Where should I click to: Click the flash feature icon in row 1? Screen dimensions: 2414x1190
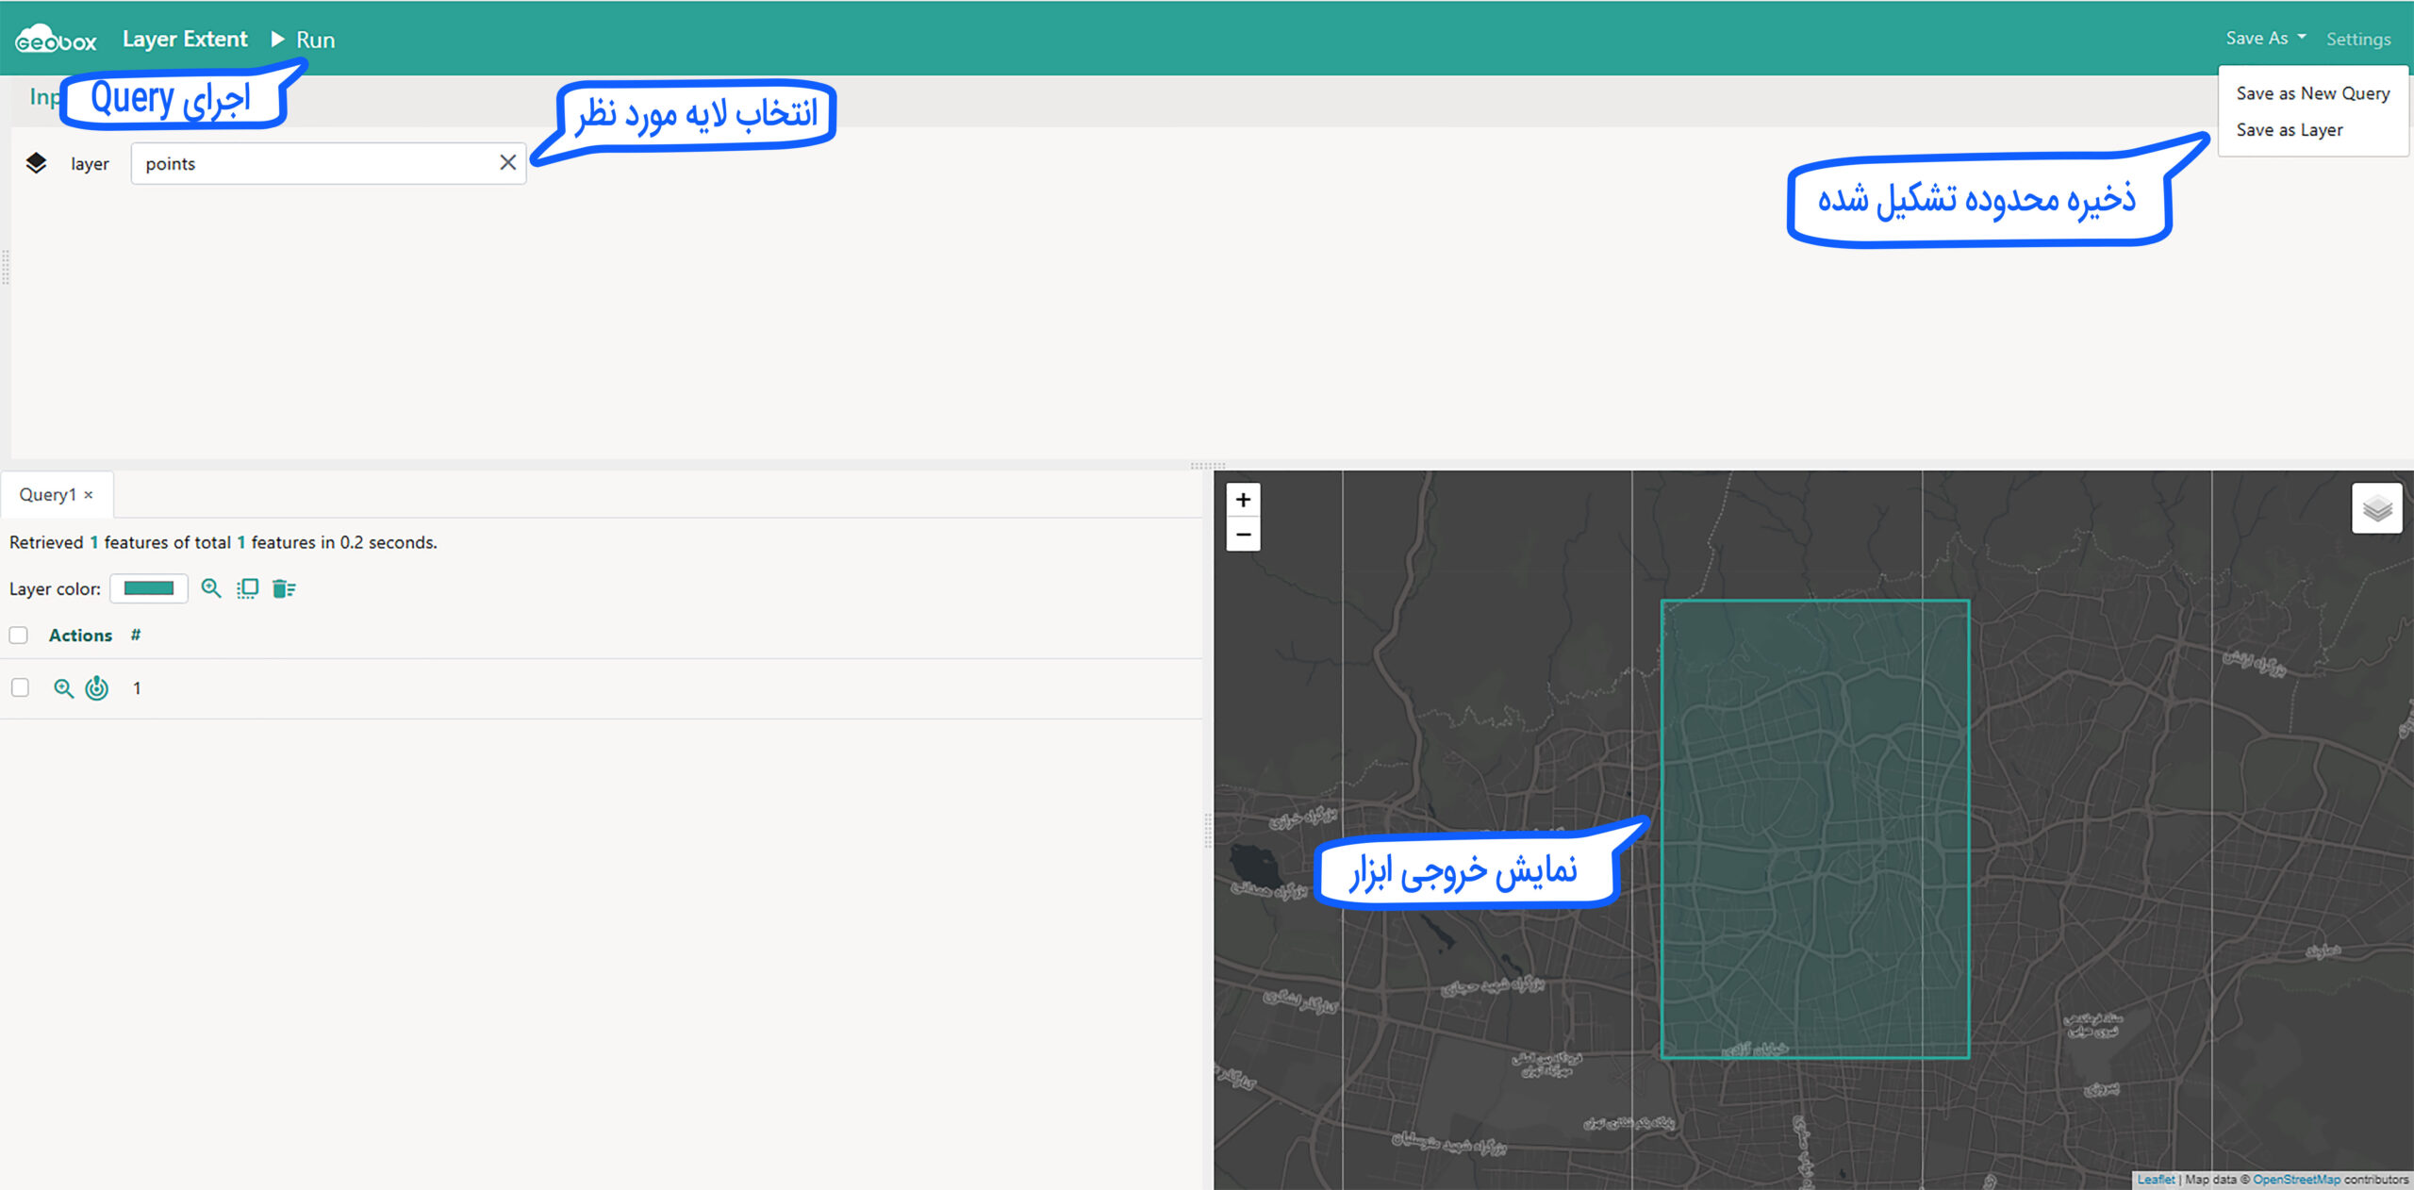click(x=97, y=688)
